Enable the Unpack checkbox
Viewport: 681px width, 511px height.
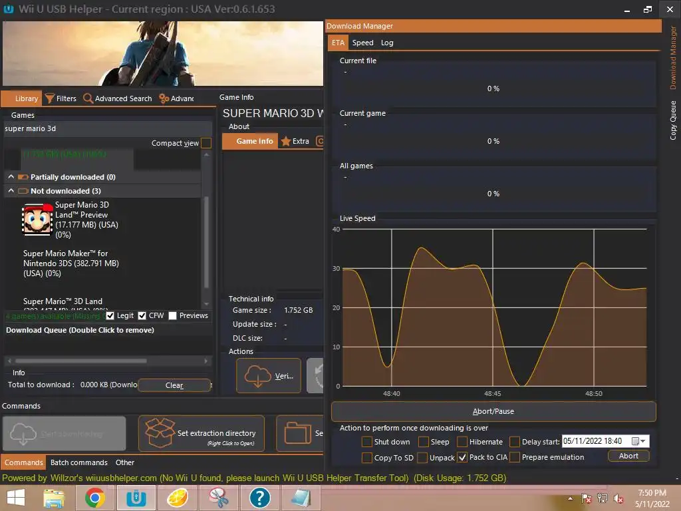[x=422, y=458]
